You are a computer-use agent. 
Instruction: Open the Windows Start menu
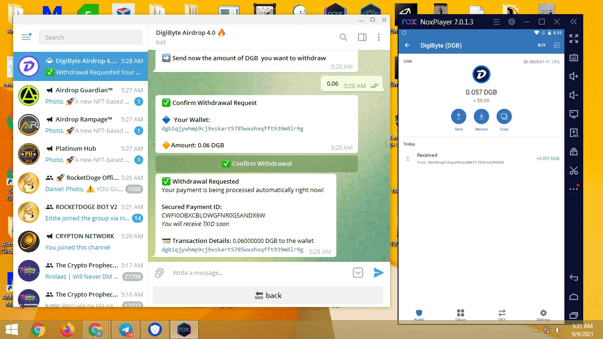[11, 329]
